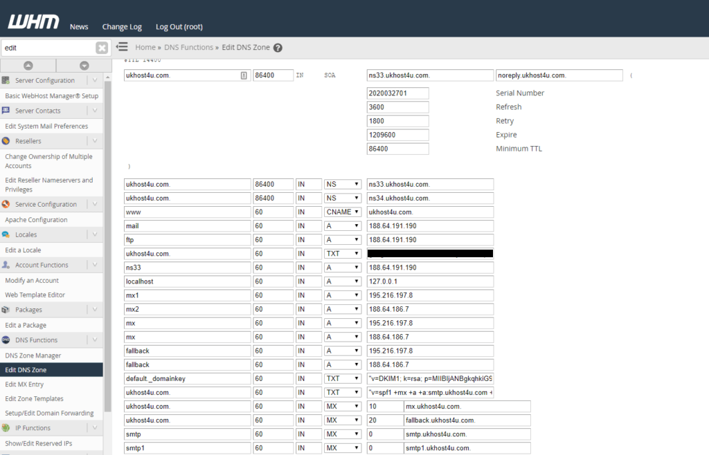Go to DNS Functions breadcrumb
709x455 pixels.
pos(188,48)
